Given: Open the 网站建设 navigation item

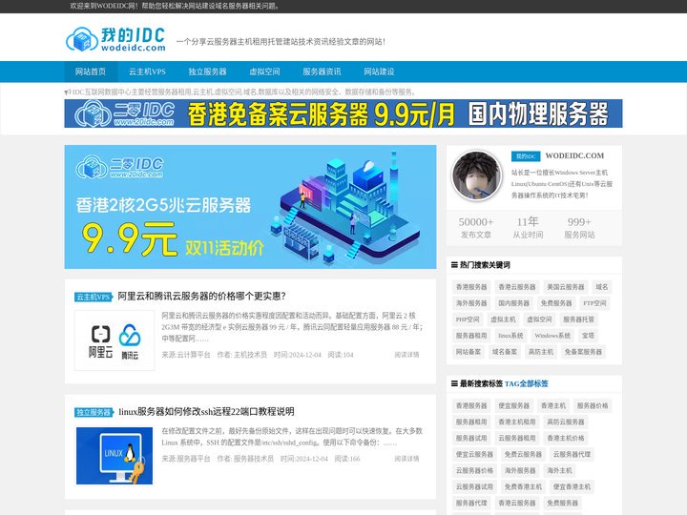Looking at the screenshot, I should click(379, 72).
